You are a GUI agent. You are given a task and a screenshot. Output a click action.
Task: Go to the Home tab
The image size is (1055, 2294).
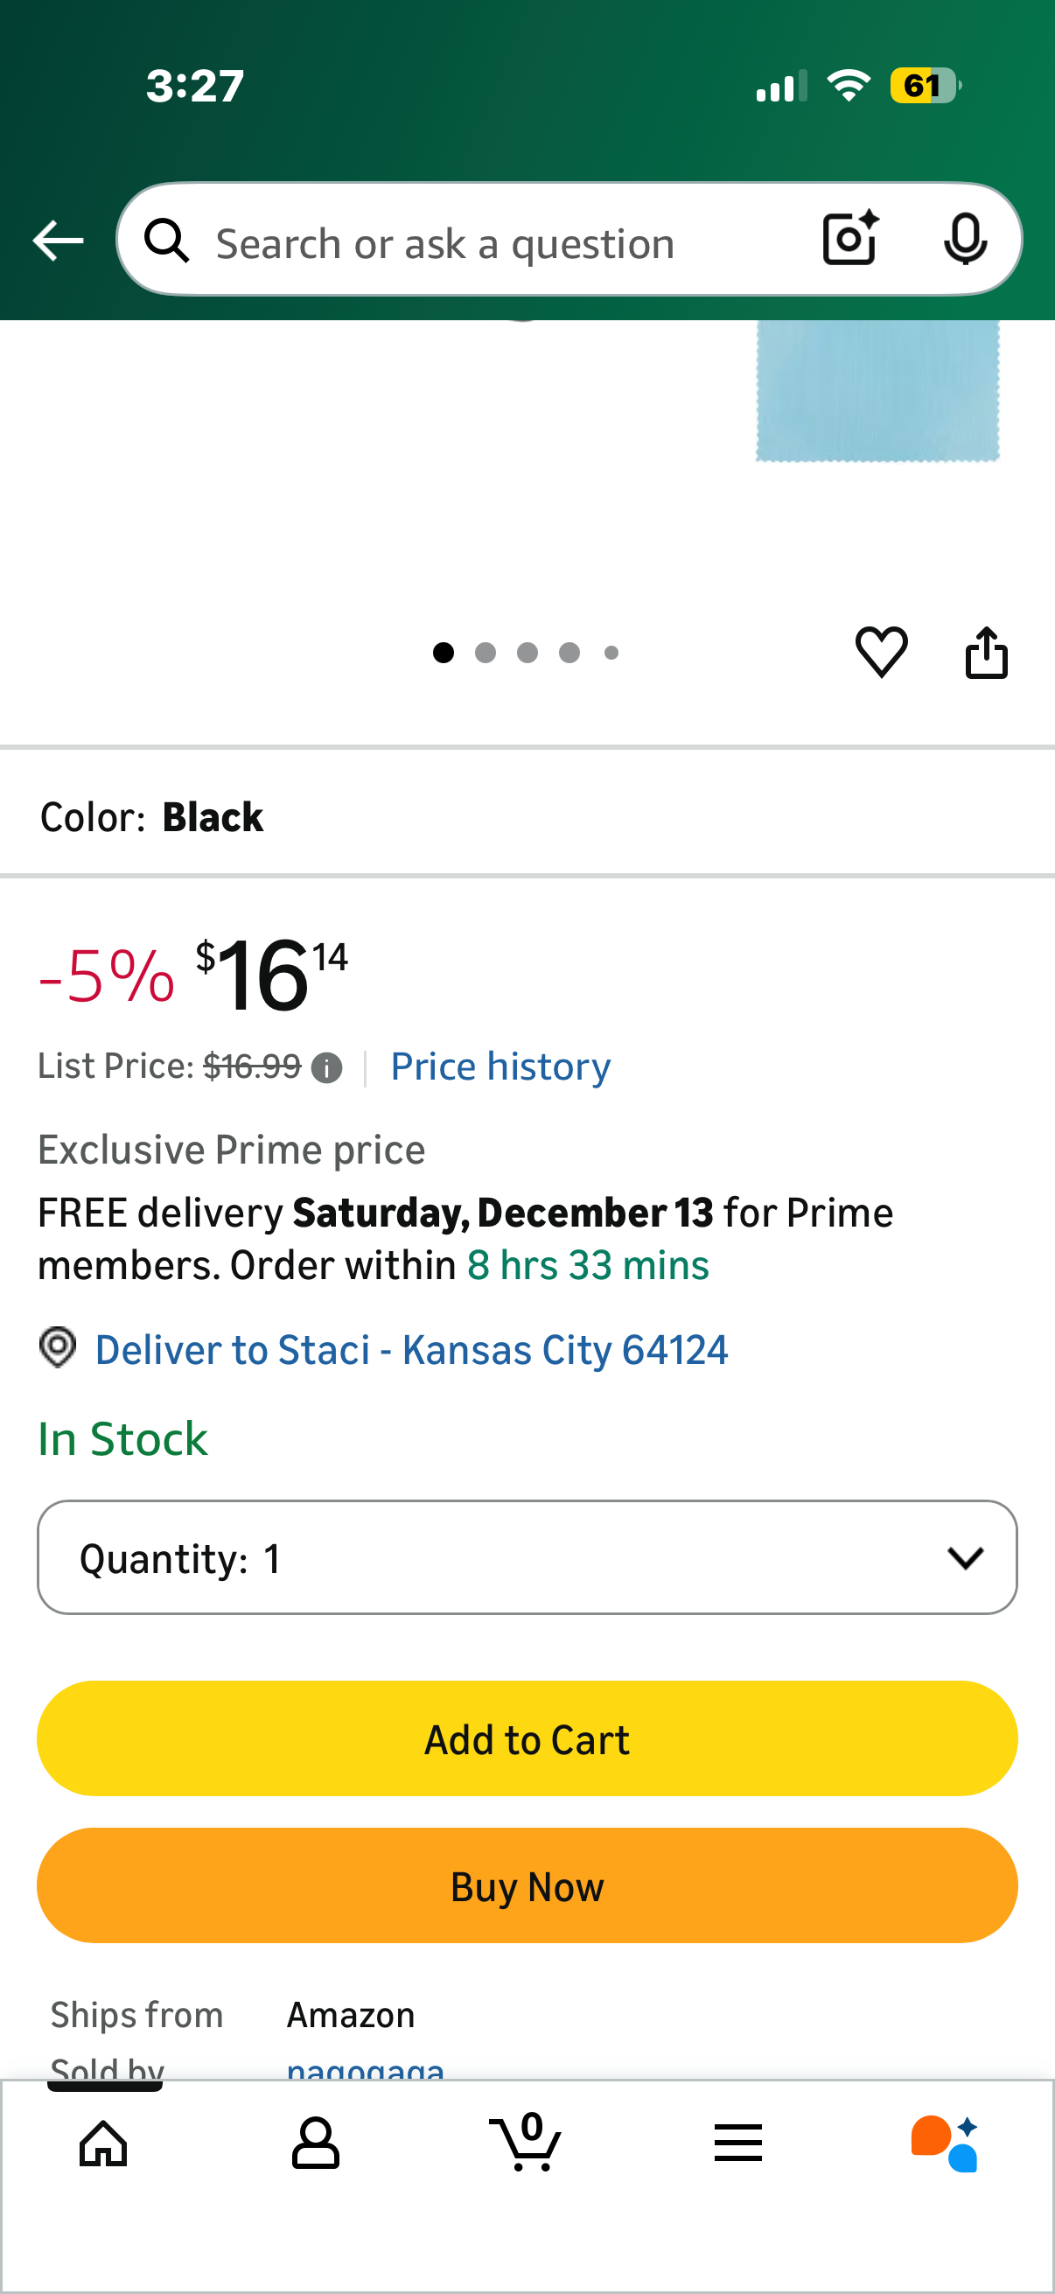(103, 2144)
